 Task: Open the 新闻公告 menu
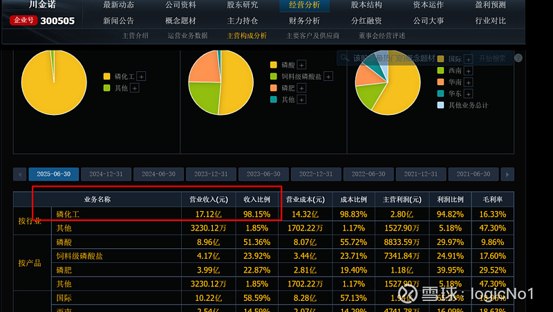[x=118, y=21]
